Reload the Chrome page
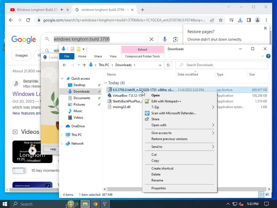The width and height of the screenshot is (277, 208). point(28,20)
